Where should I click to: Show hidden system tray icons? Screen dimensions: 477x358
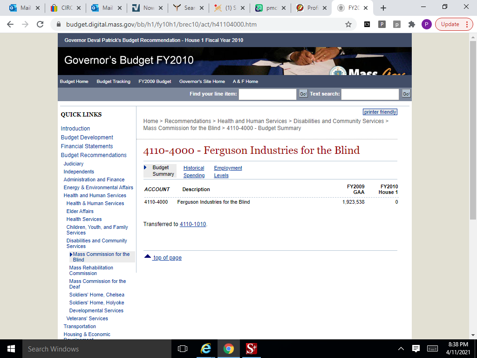pos(401,349)
